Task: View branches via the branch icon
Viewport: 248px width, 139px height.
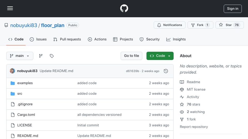Action: (x=41, y=56)
